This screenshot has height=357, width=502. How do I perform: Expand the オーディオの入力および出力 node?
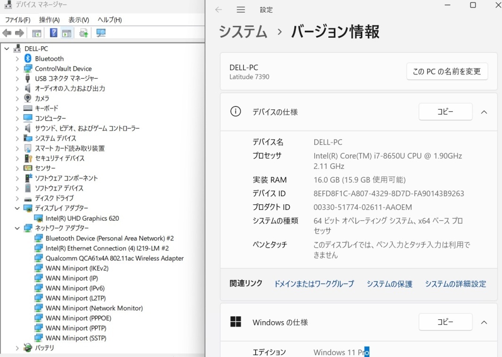point(17,88)
